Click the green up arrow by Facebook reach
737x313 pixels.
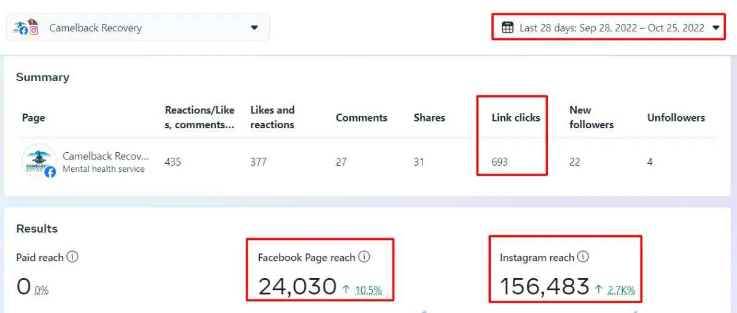346,288
